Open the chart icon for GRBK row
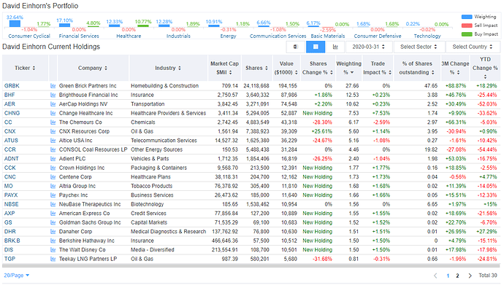 click(53, 86)
